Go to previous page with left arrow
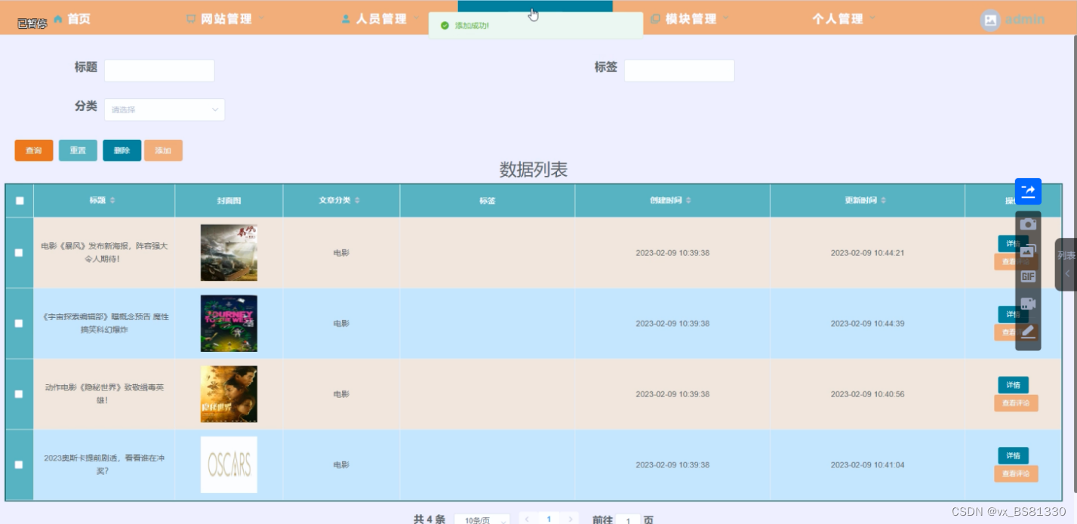Image resolution: width=1077 pixels, height=524 pixels. click(527, 519)
